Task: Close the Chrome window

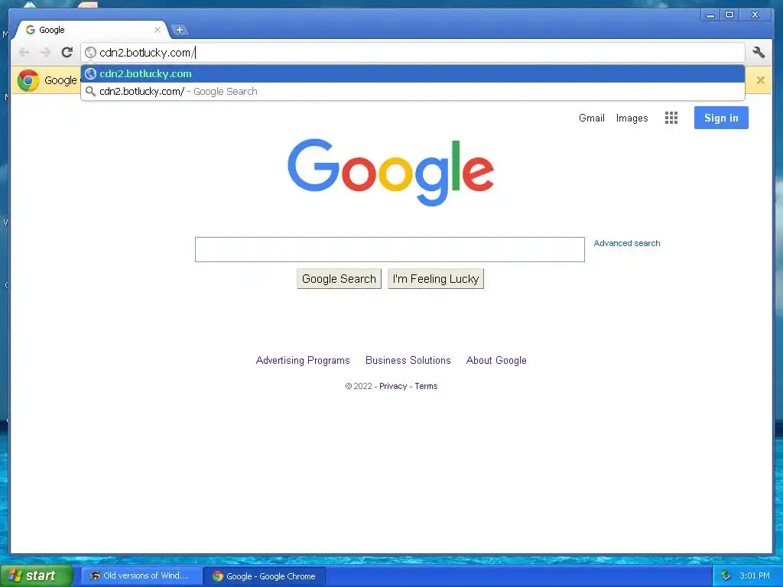Action: [x=755, y=15]
